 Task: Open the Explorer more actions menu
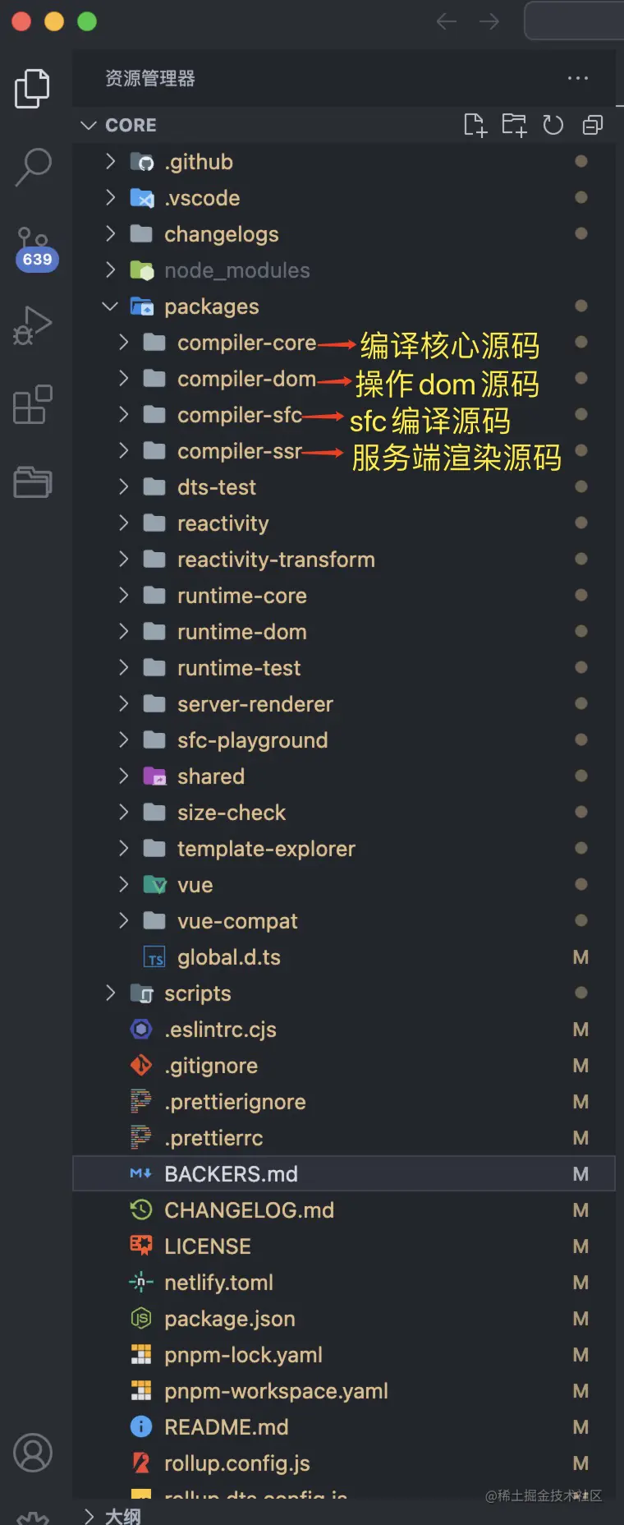pos(578,78)
